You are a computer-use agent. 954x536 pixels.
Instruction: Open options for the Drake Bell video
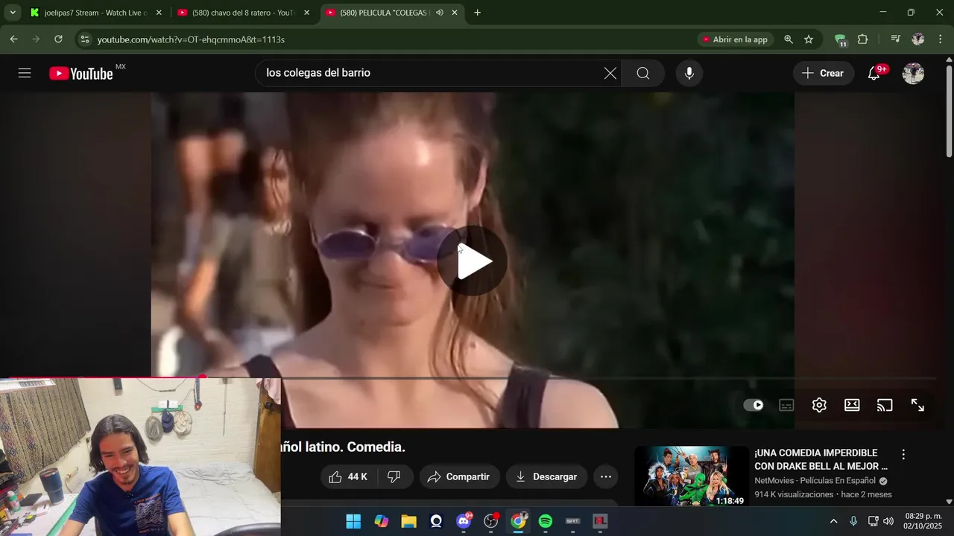[x=903, y=454]
